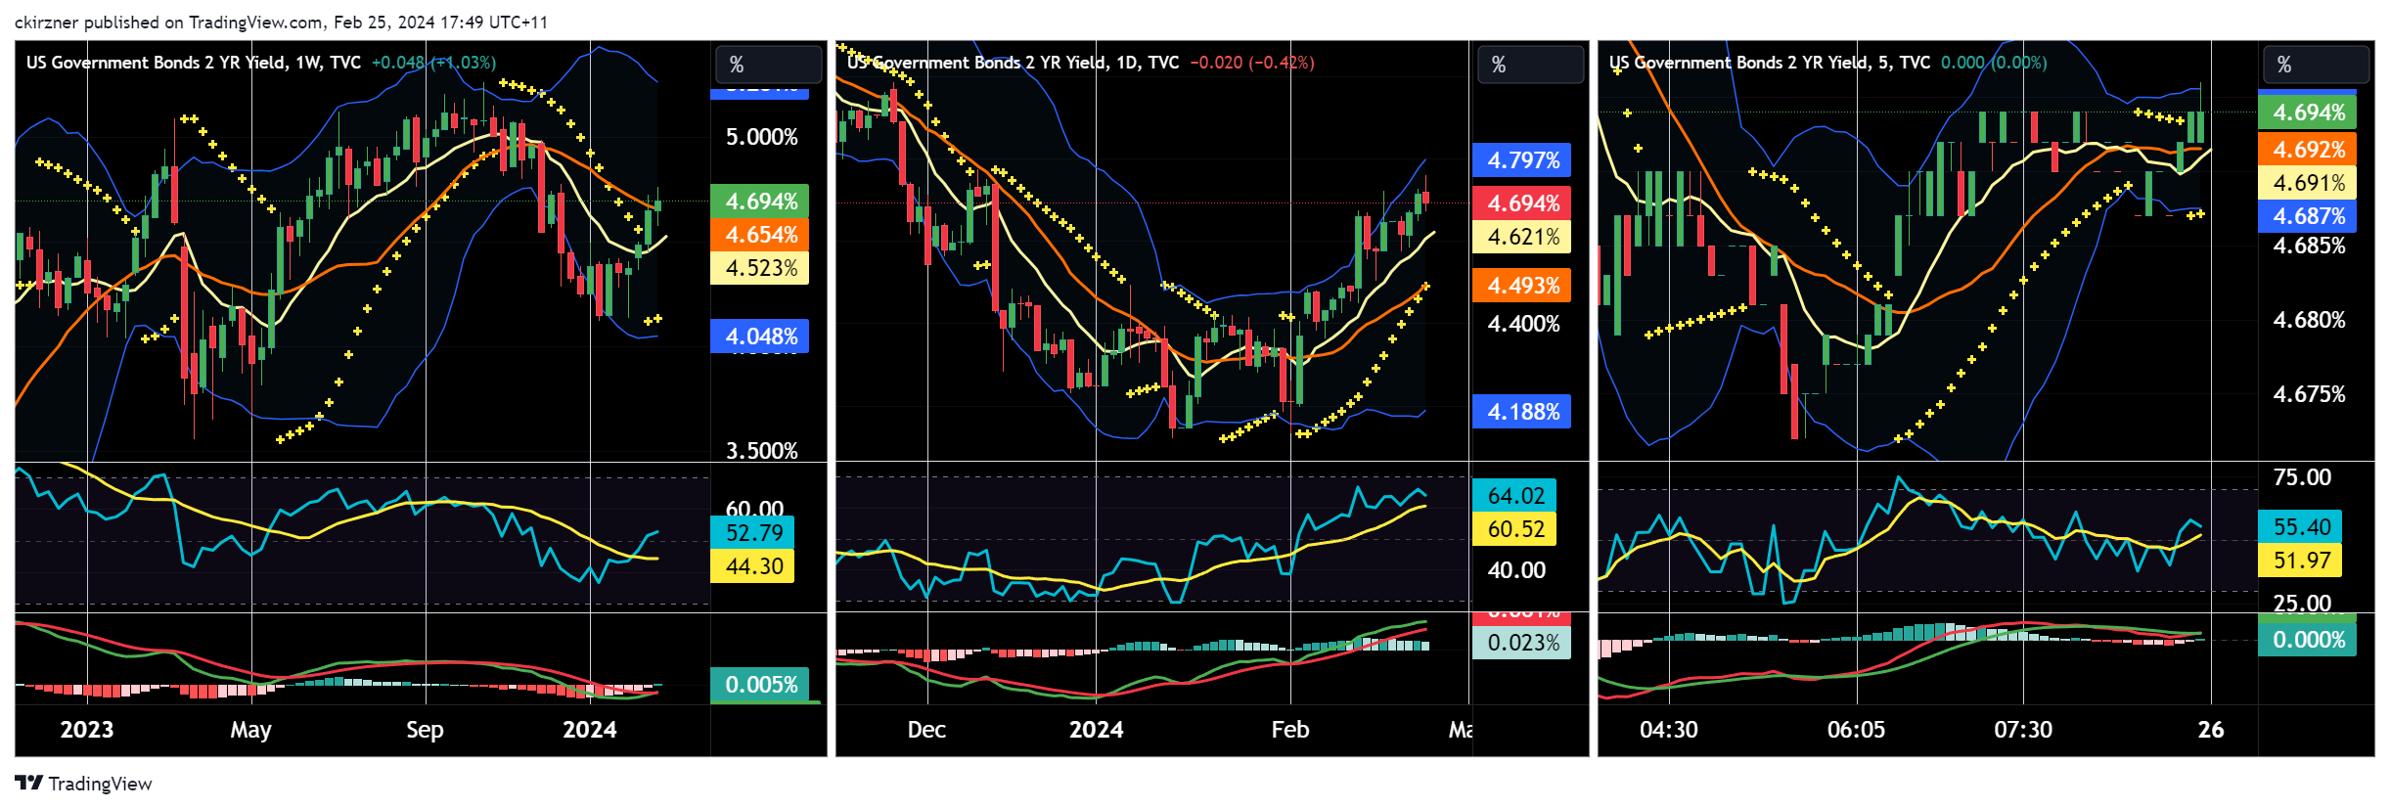Click the 4.685% axis level
Viewport: 2390px width, 809px height.
[2309, 246]
